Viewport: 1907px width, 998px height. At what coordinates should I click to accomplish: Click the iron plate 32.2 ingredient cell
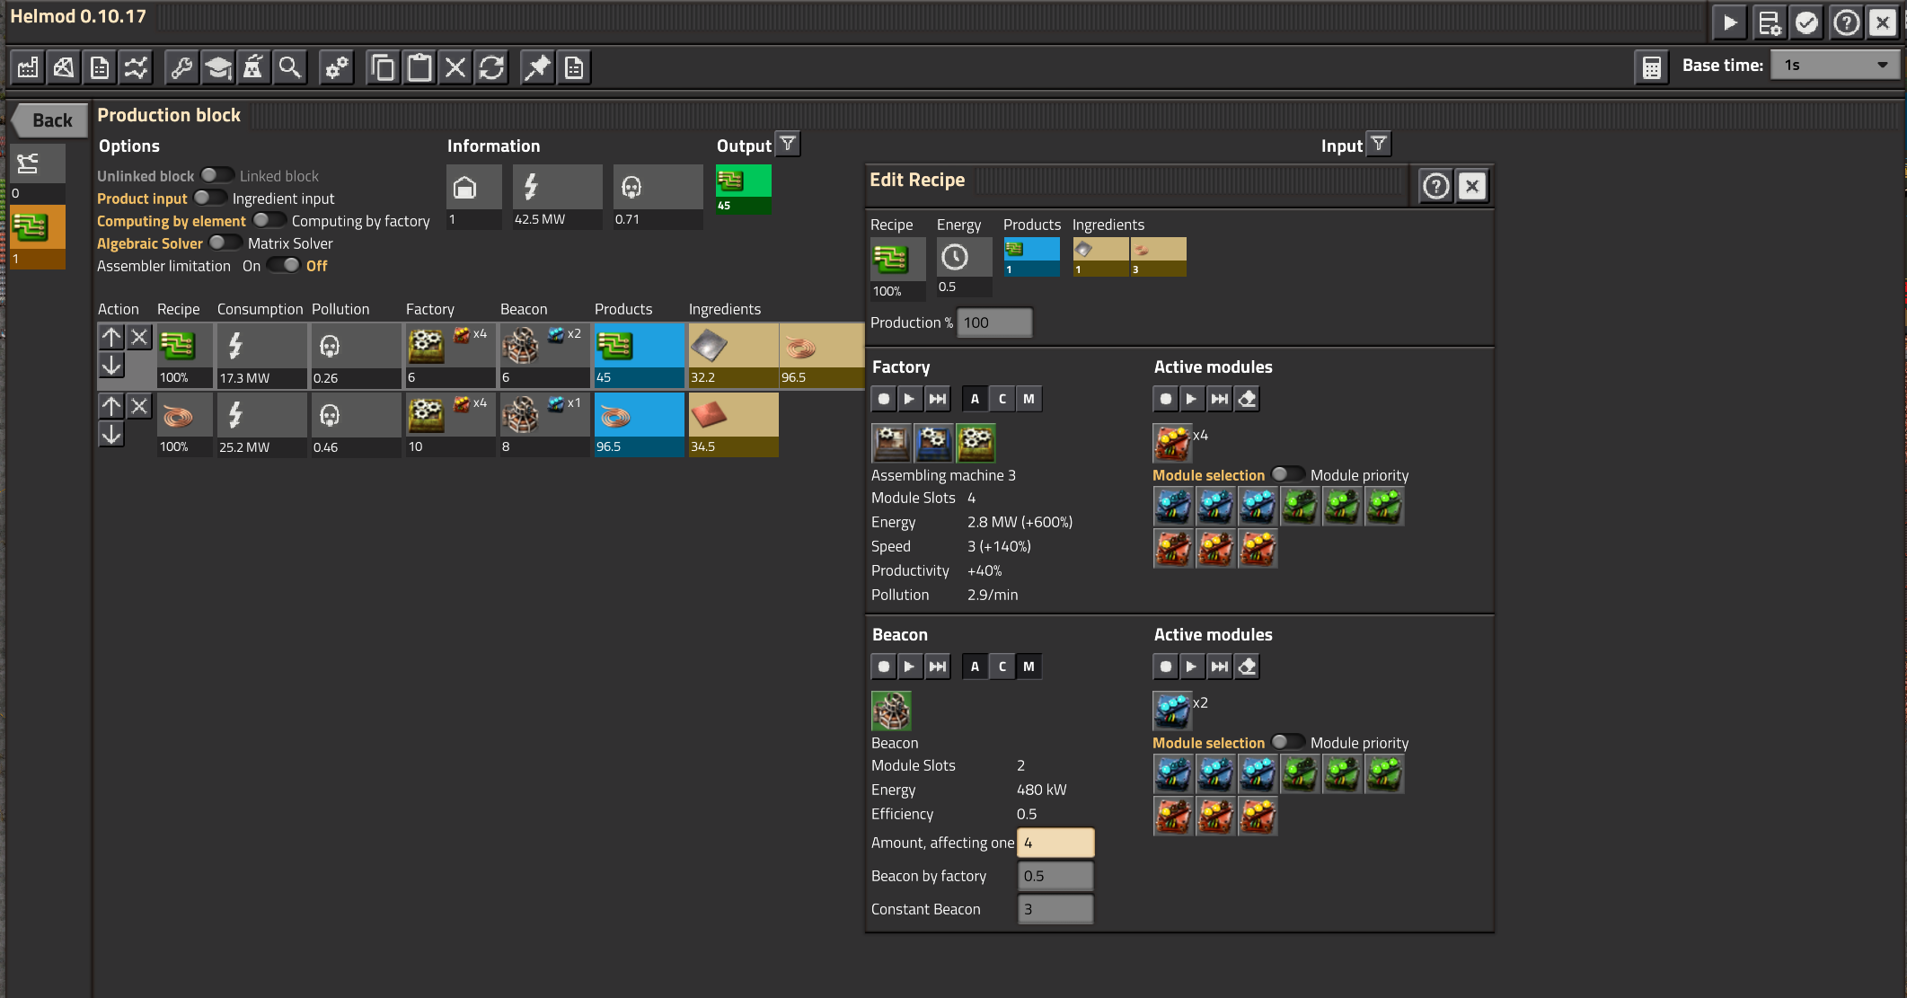click(733, 356)
